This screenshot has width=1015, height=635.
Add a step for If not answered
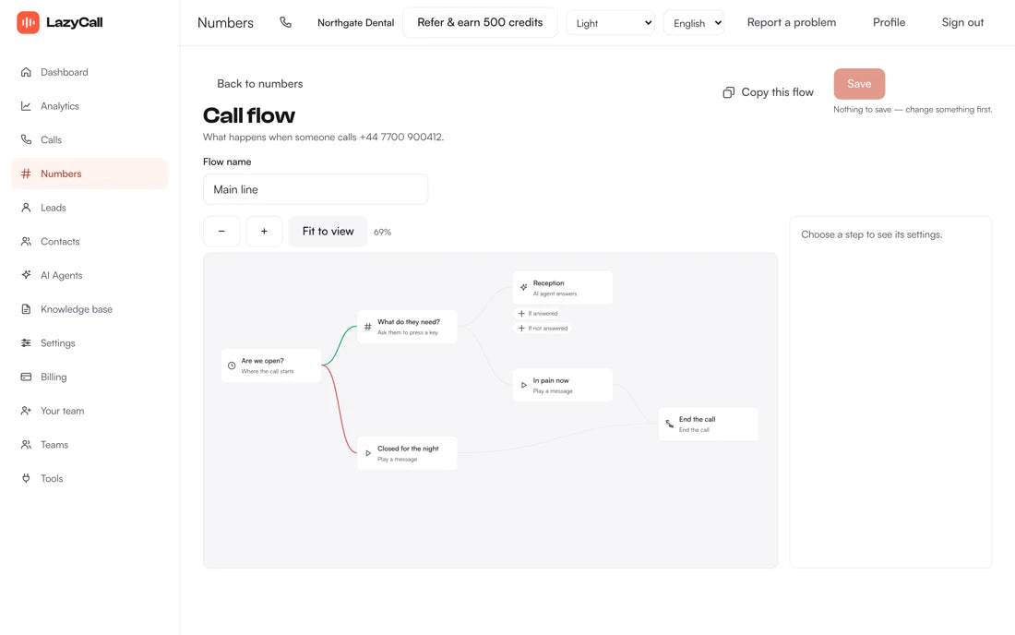(x=543, y=329)
